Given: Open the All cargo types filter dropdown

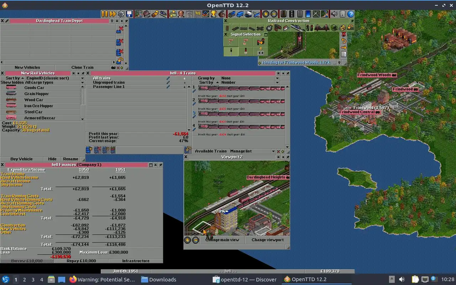Looking at the screenshot, I should (x=55, y=82).
